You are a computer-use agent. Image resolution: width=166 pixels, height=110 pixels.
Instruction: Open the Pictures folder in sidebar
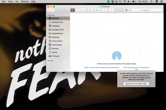click(x=58, y=56)
